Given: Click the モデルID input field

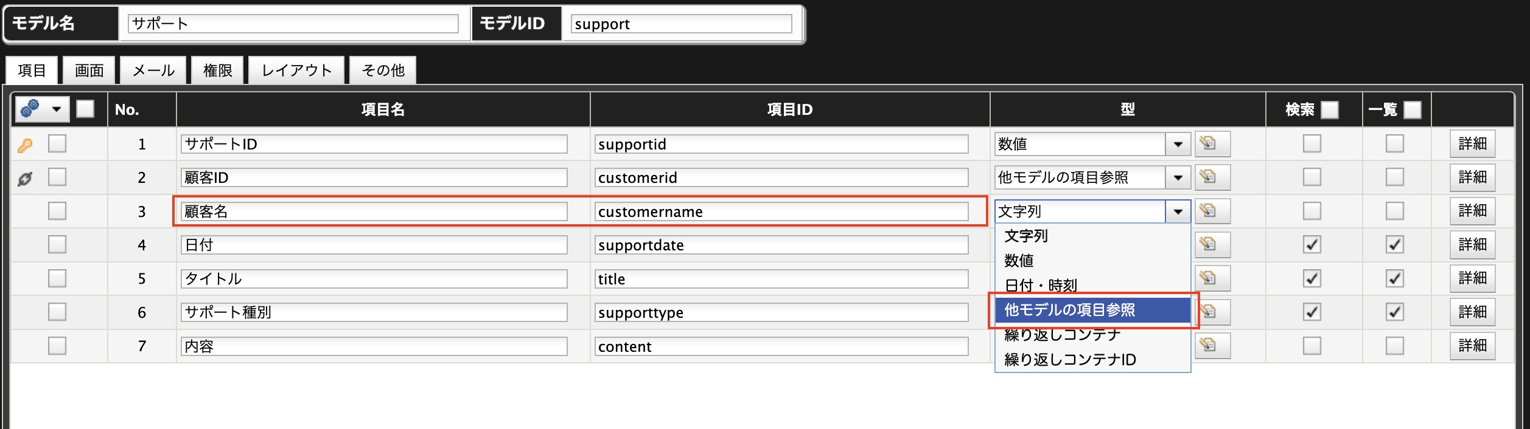Looking at the screenshot, I should 681,24.
